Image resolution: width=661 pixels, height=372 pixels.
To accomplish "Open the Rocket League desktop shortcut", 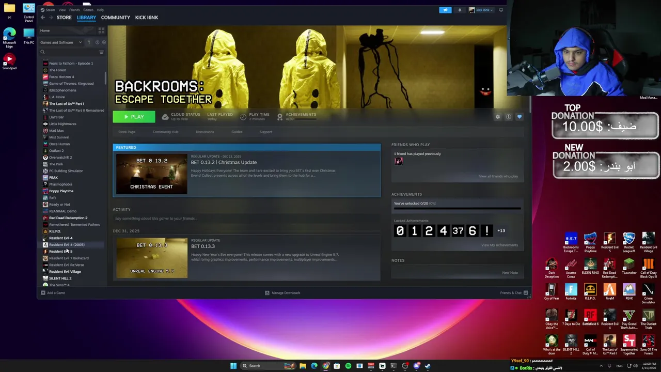I will [628, 243].
